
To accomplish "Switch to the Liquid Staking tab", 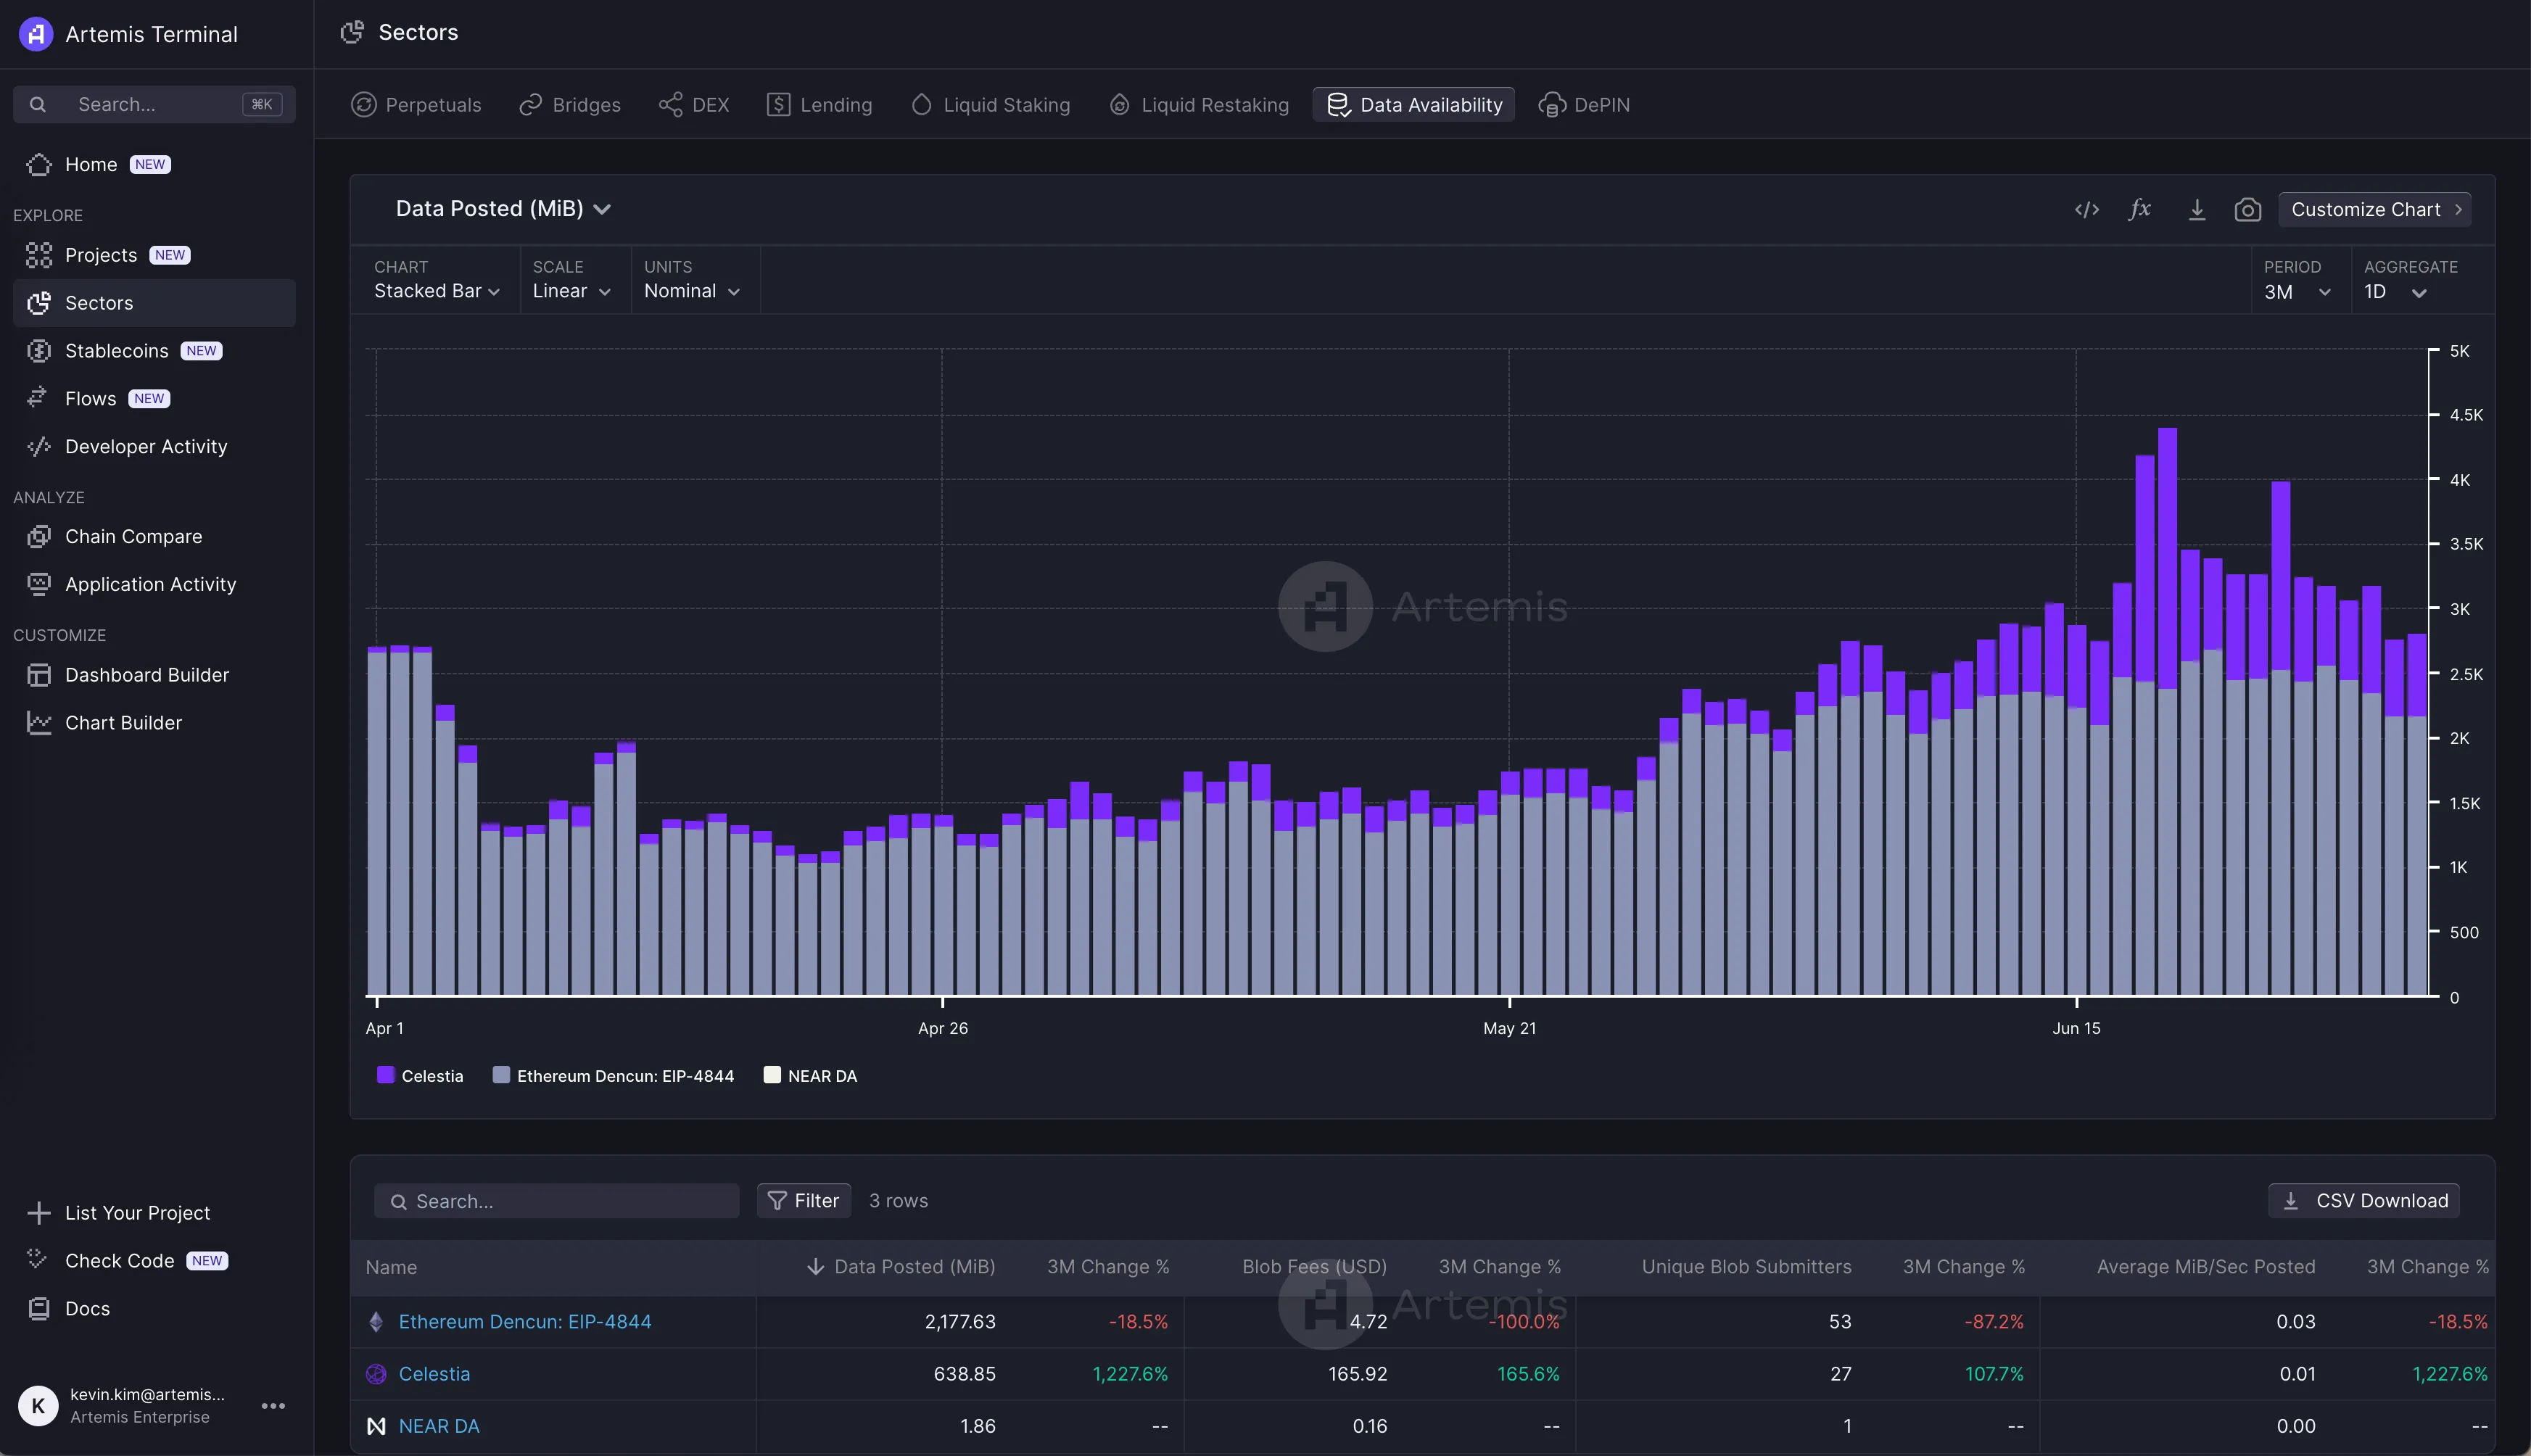I will pos(990,105).
